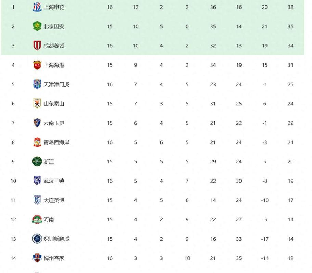This screenshot has width=312, height=273.
Task: Open the Tianjin Jinmen Tiger (天津津门虎) emblem
Action: 37,84
